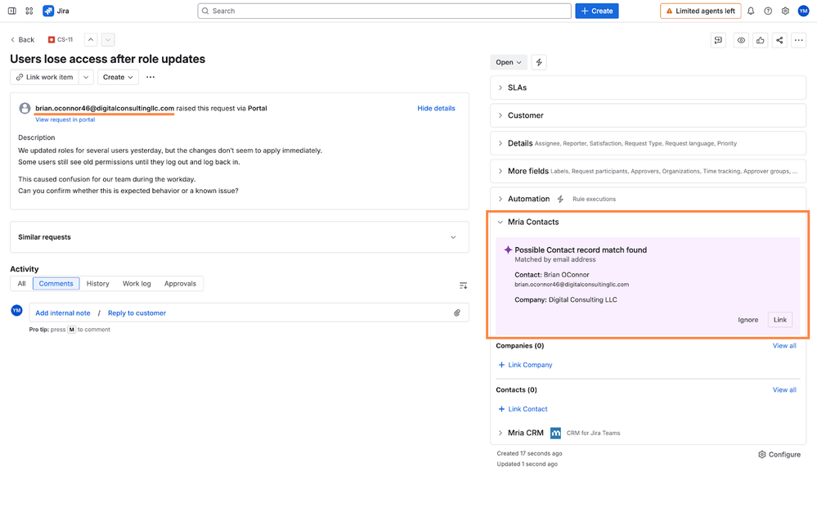The image size is (817, 508).
Task: Click the Limited agents left button
Action: [700, 11]
